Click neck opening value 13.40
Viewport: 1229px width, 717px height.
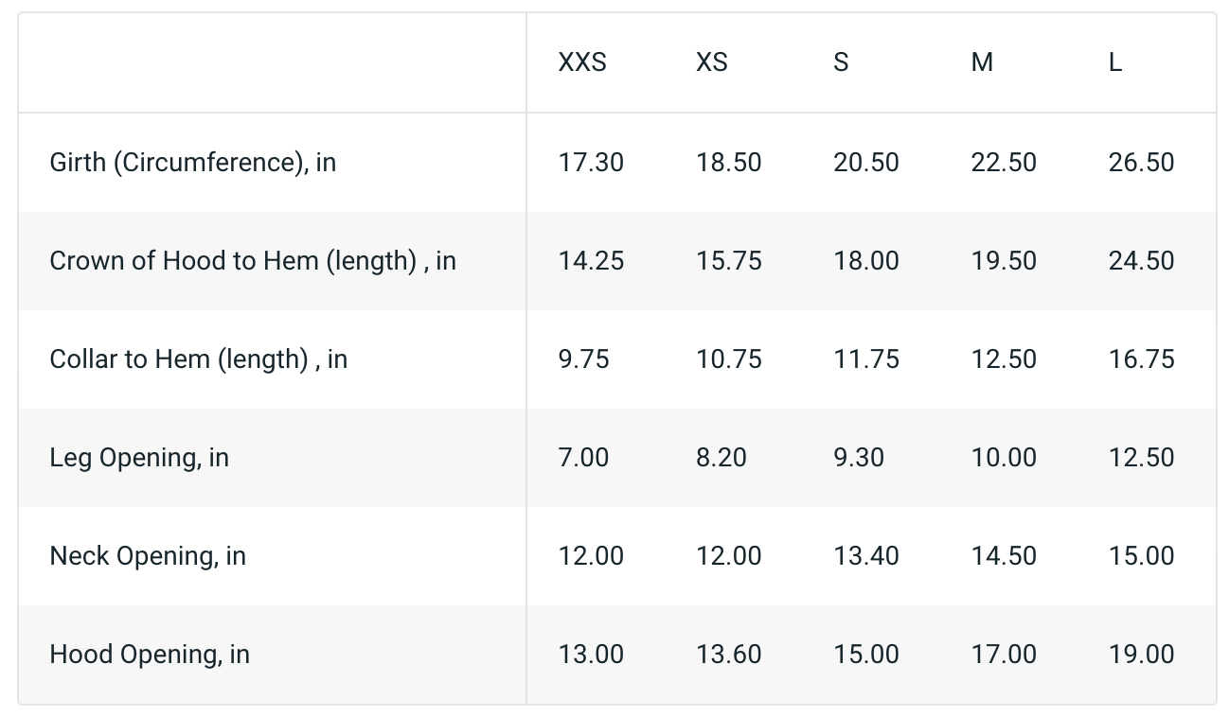[865, 556]
